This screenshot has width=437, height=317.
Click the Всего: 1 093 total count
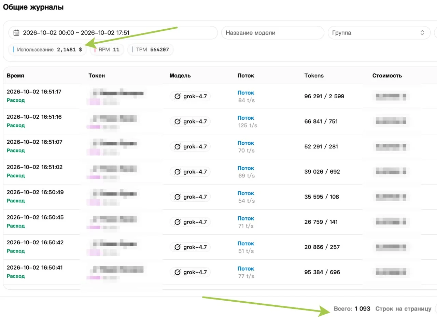point(352,309)
